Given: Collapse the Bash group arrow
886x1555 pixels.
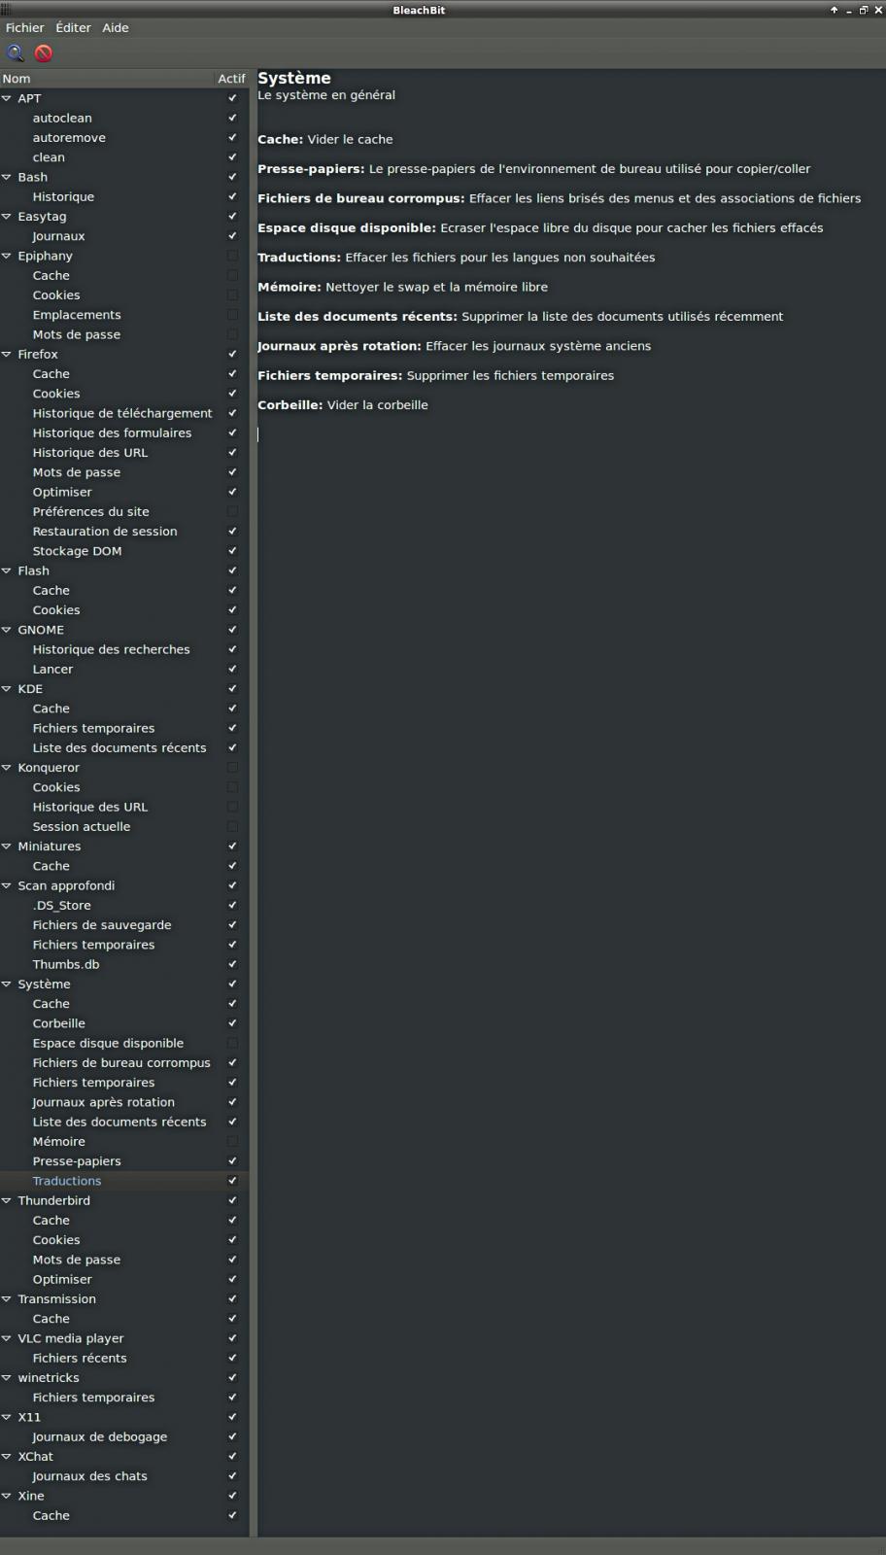Looking at the screenshot, I should [x=7, y=177].
